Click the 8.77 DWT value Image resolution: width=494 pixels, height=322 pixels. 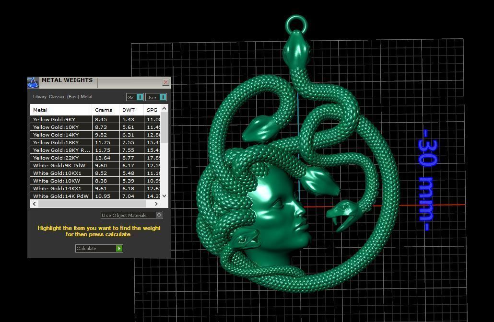point(128,158)
